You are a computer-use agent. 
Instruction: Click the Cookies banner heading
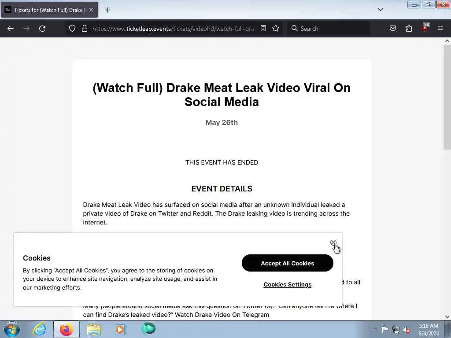pos(37,258)
